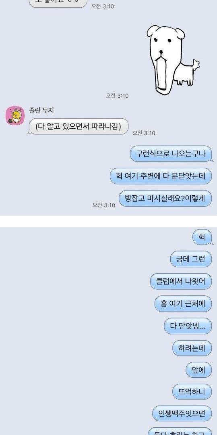The image size is (217, 435).
Task: Tap the partially cut-off top gray message bubble
Action: click(58, 4)
